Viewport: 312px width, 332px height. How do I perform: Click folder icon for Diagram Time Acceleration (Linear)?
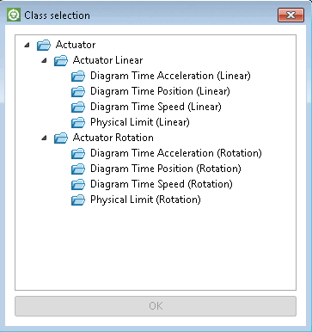click(x=78, y=76)
